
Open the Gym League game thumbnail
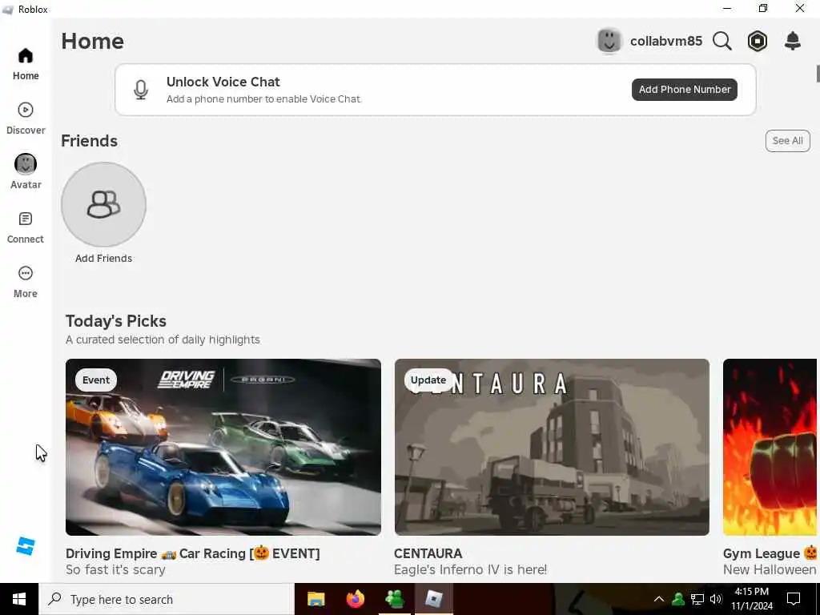pos(770,447)
